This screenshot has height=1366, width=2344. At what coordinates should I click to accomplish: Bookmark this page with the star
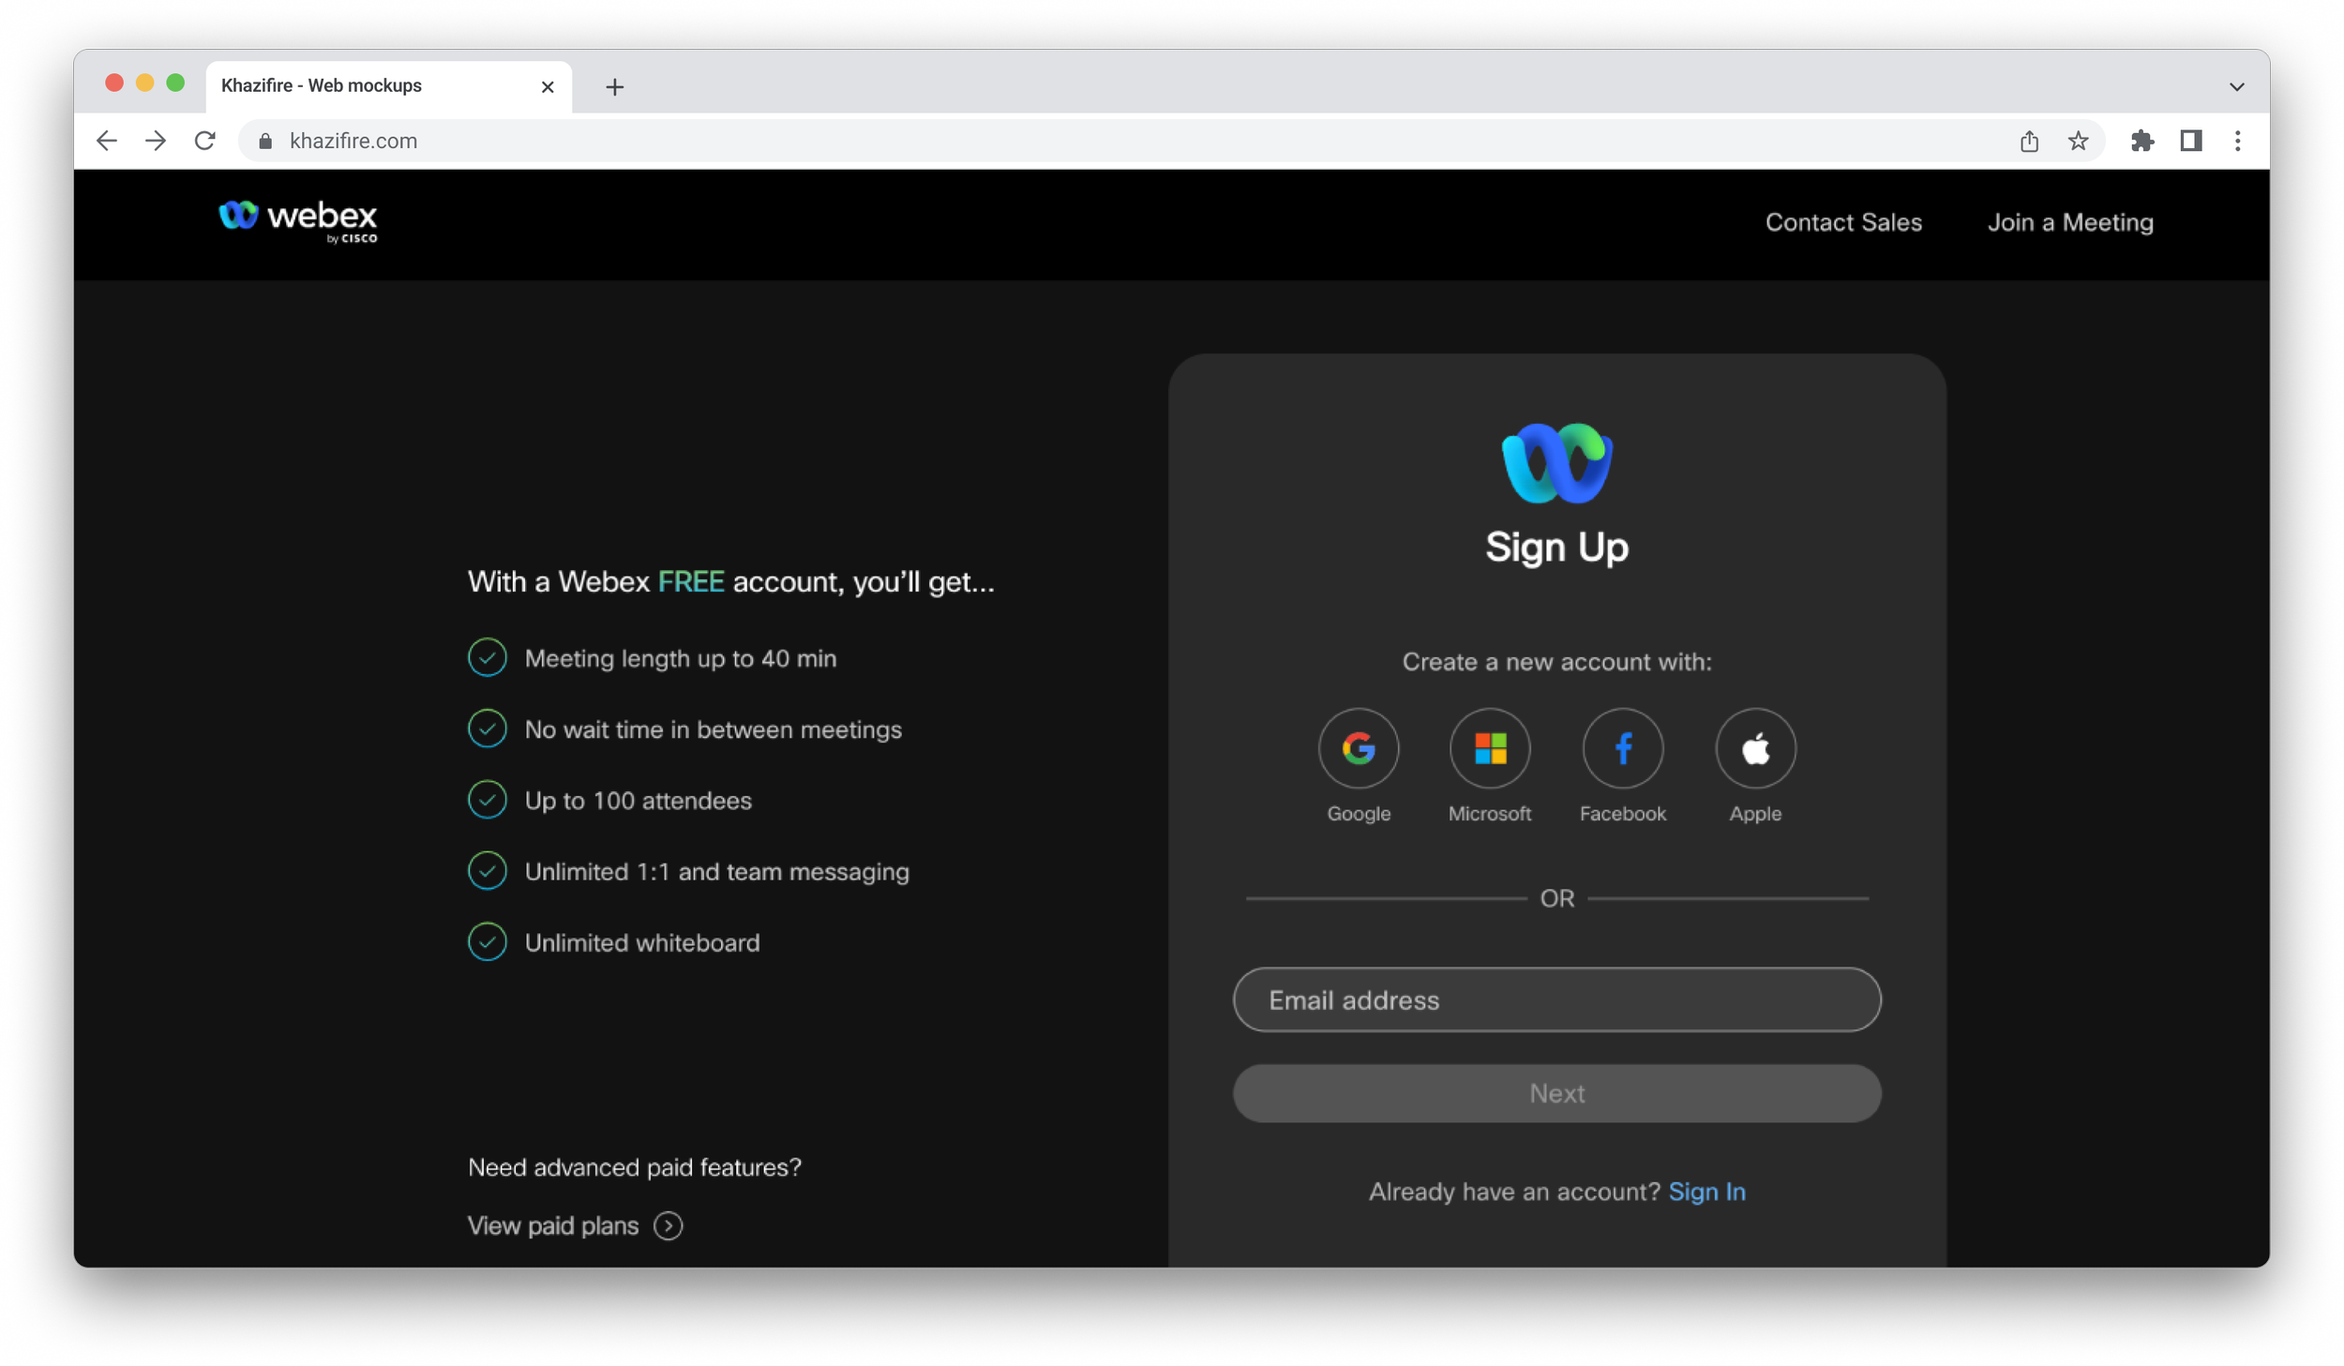click(2078, 141)
